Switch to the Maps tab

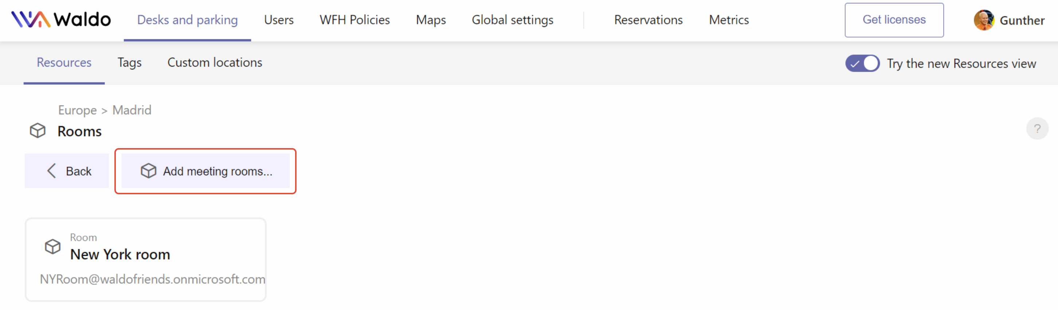coord(430,20)
